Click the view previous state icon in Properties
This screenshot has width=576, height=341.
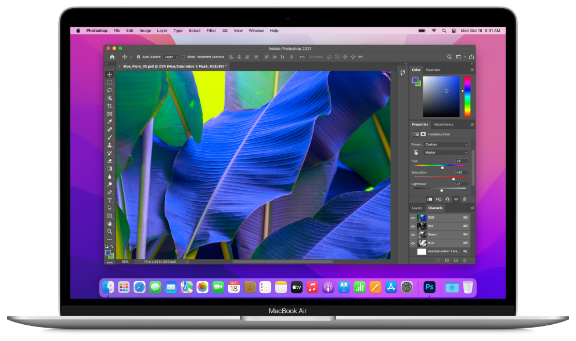[x=438, y=199]
